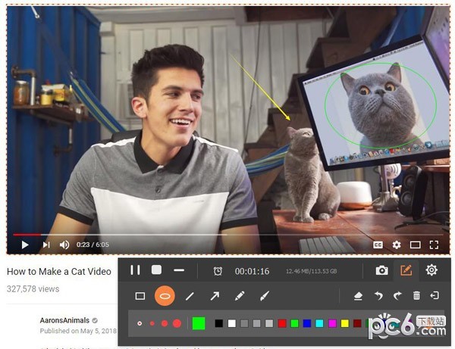455x349 pixels.
Task: Open recorder settings gear icon
Action: point(431,270)
